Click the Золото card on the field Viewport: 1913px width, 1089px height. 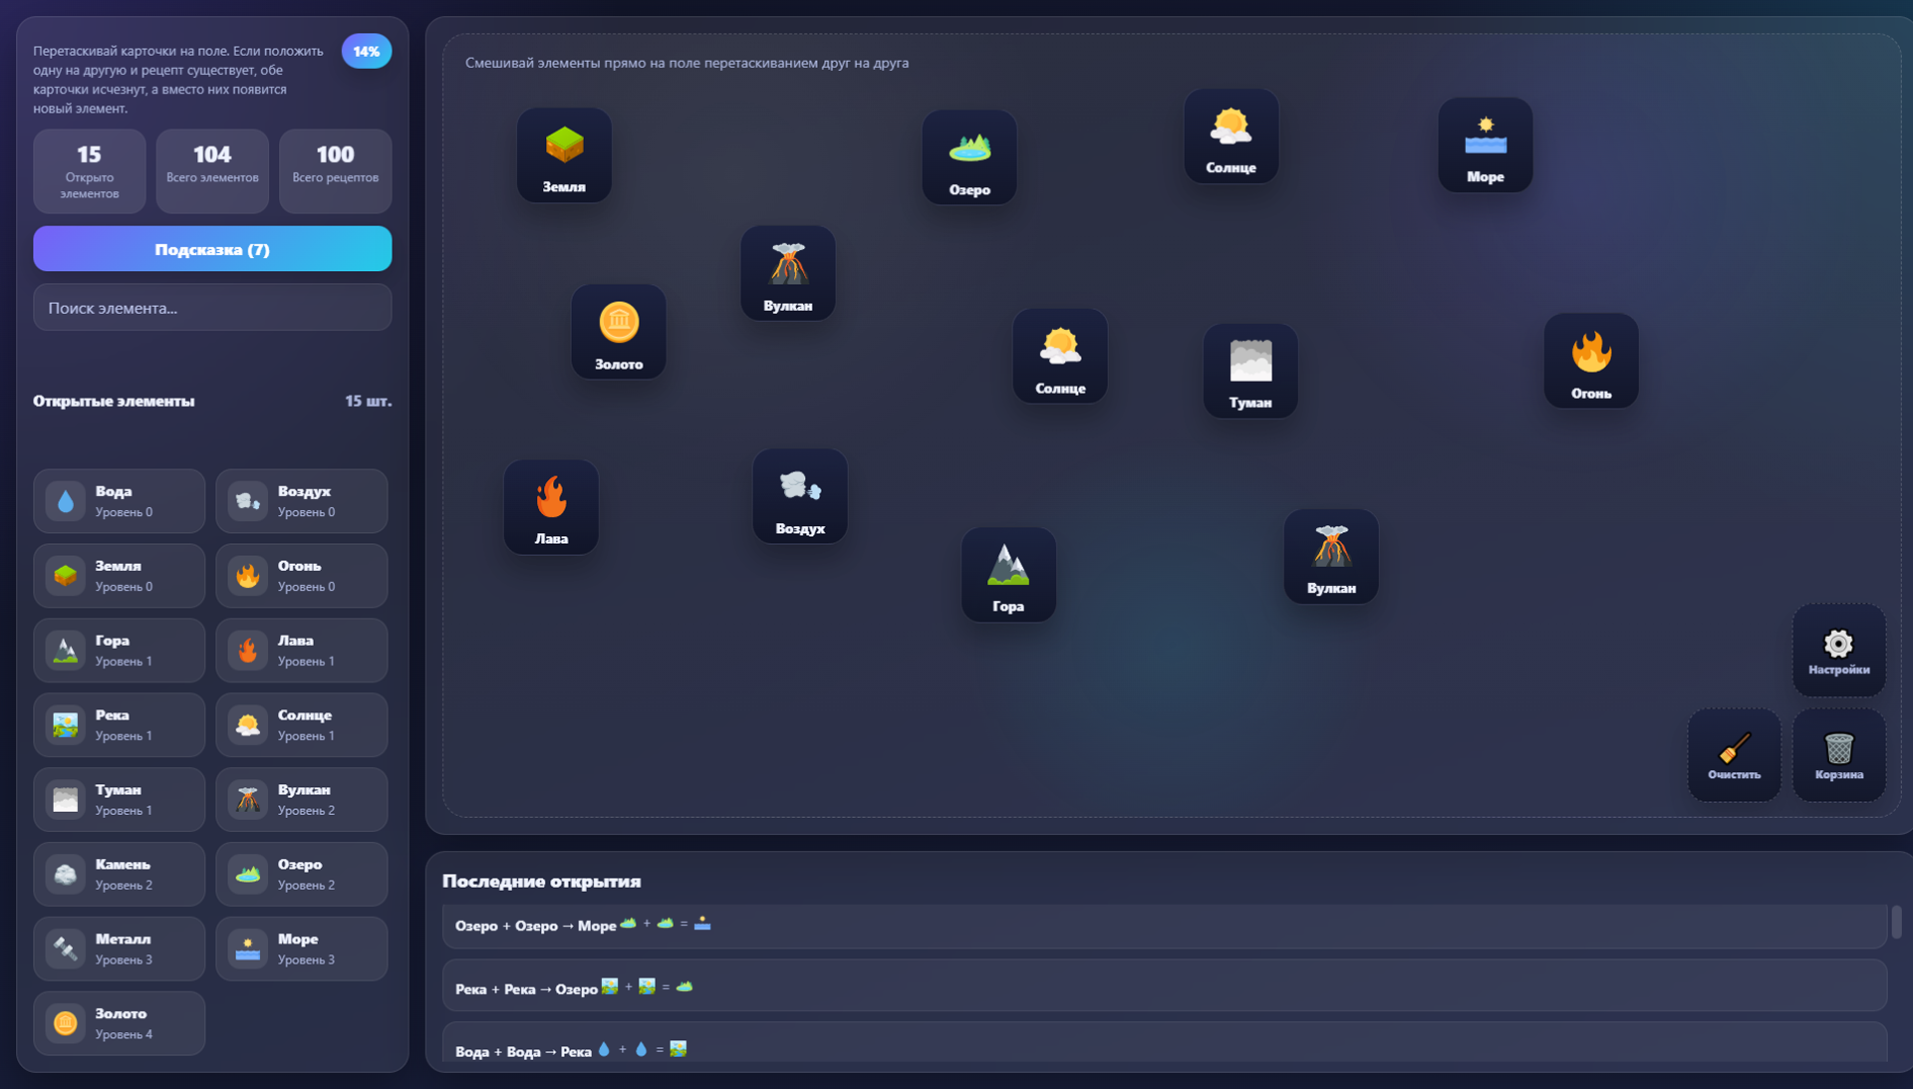[x=618, y=332]
